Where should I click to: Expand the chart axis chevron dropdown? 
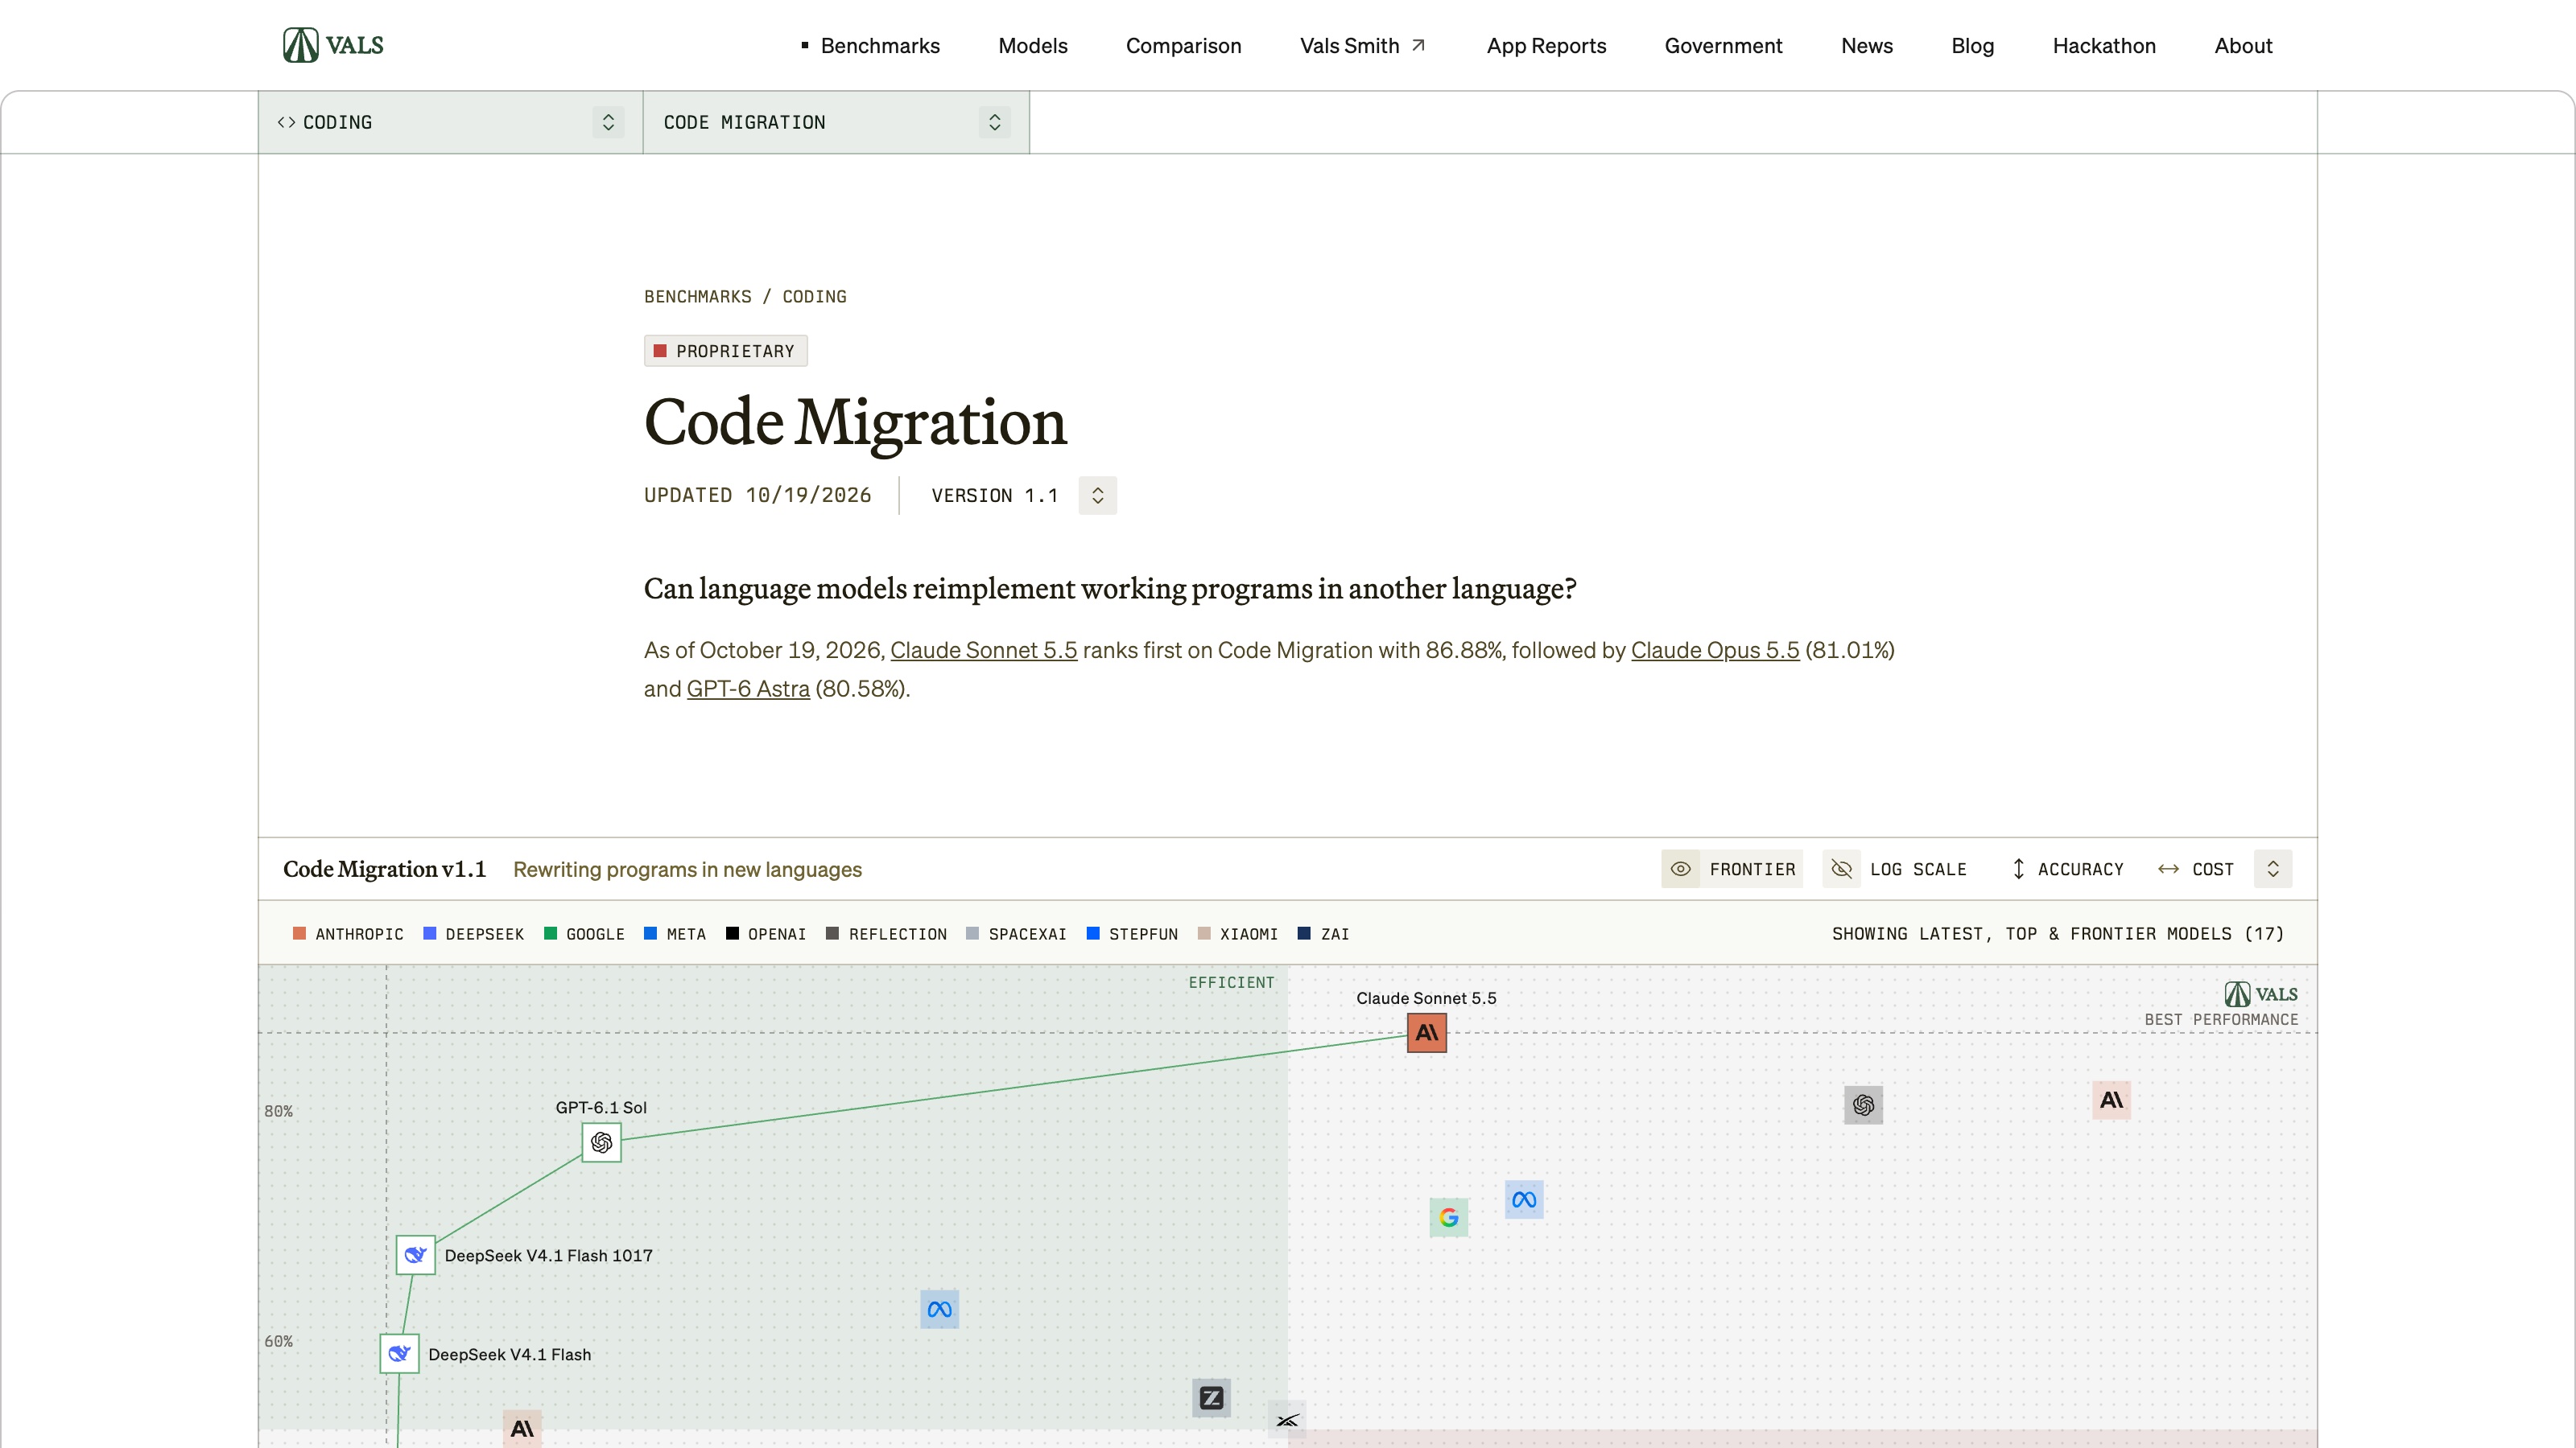(2273, 870)
